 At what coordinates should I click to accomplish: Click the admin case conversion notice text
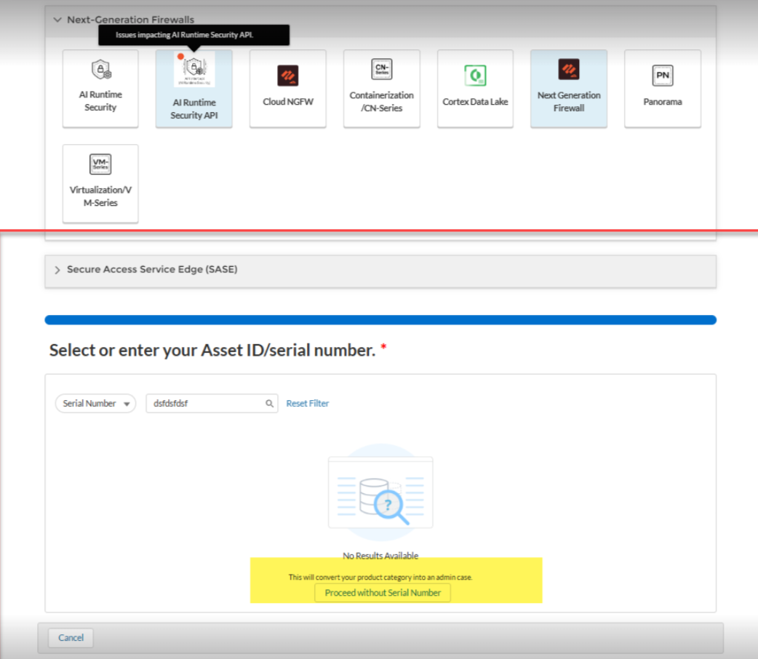[x=380, y=577]
